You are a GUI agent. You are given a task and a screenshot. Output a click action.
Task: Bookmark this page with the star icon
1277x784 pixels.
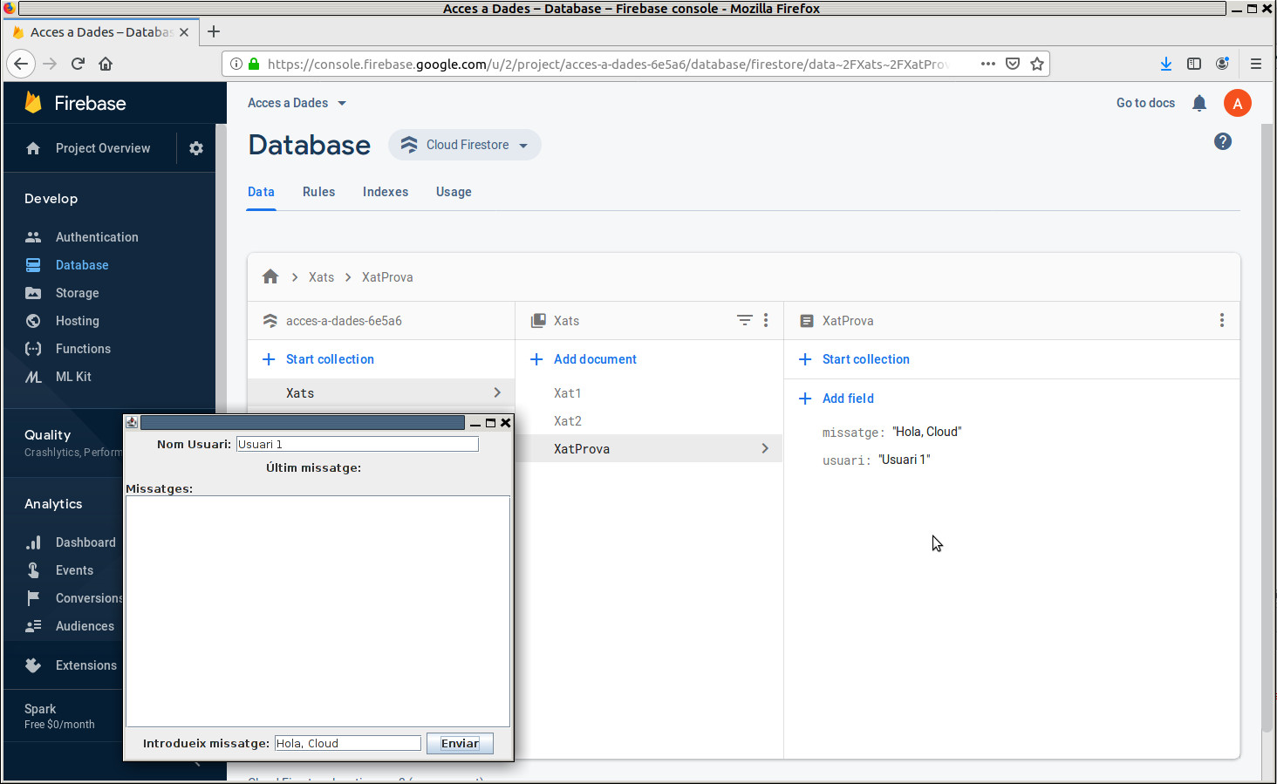[1037, 64]
